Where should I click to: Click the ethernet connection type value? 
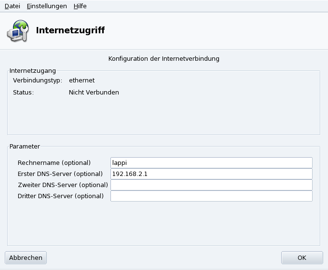click(x=82, y=80)
